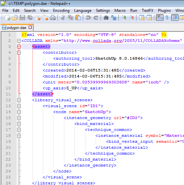Click the save-state icon on the polygon.dae tab
The width and height of the screenshot is (184, 185).
point(4,28)
